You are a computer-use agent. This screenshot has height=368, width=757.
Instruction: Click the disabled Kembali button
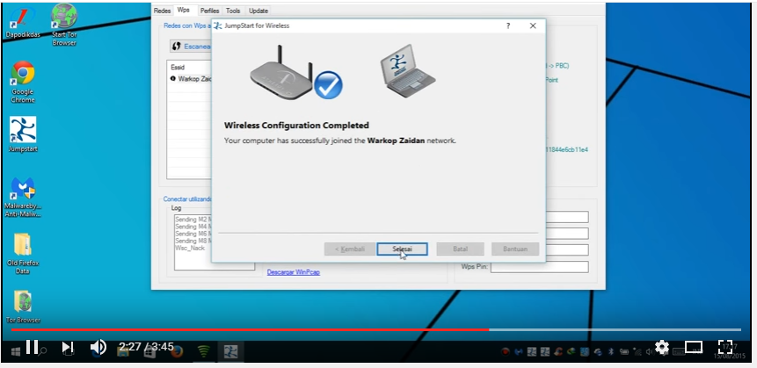coord(350,249)
